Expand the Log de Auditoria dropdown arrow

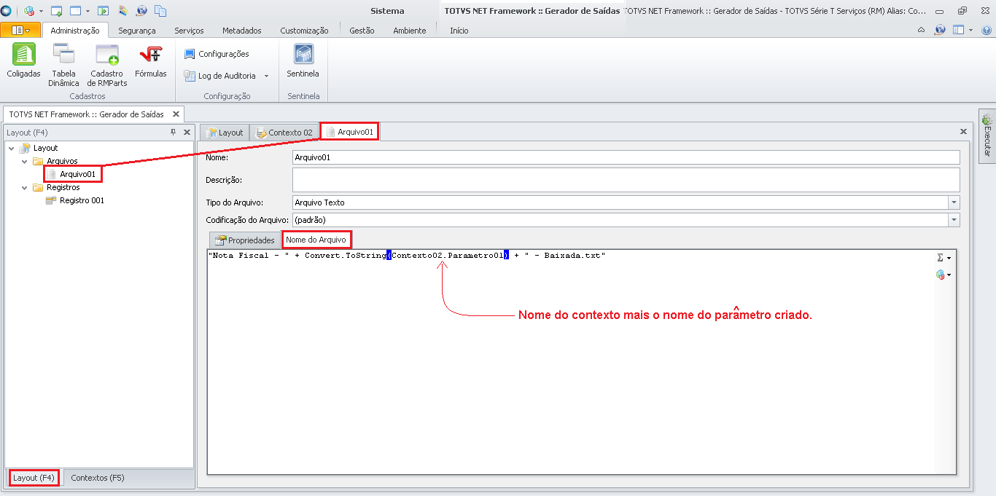[x=266, y=76]
